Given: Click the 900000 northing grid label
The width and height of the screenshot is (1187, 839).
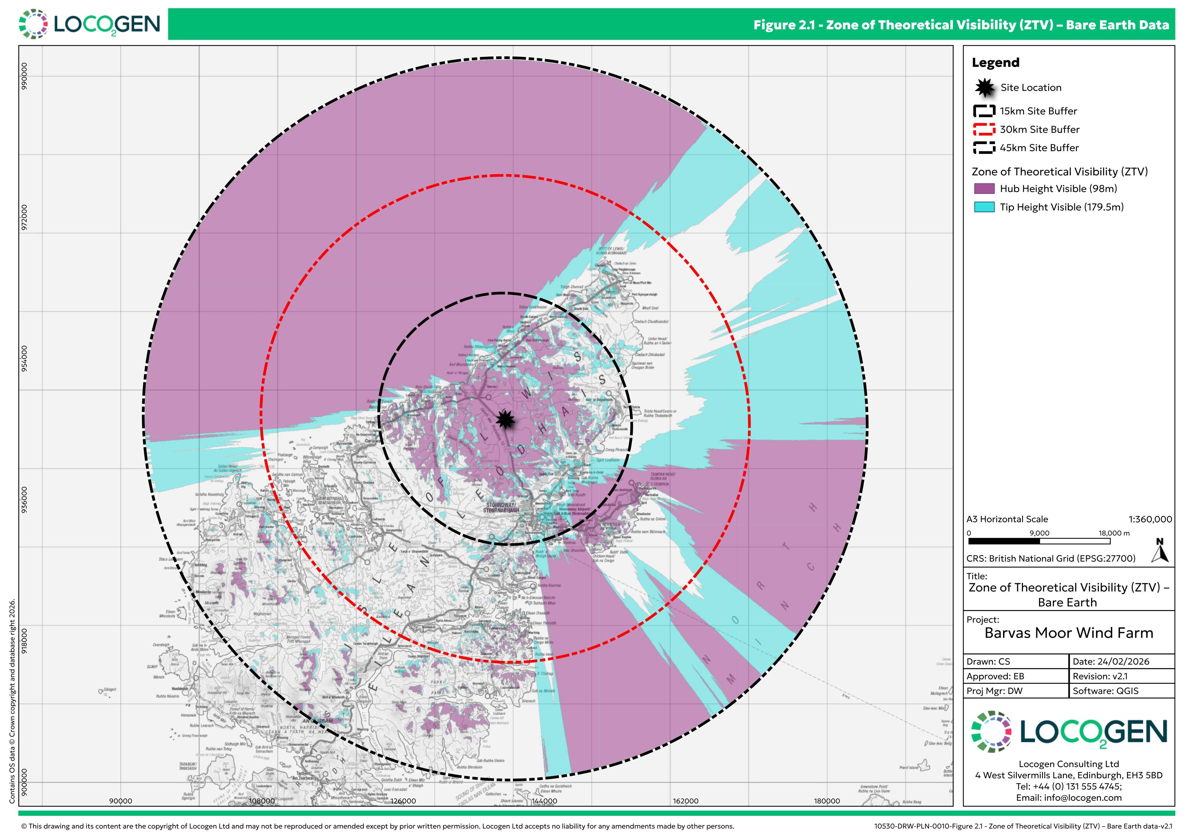Looking at the screenshot, I should 25,783.
